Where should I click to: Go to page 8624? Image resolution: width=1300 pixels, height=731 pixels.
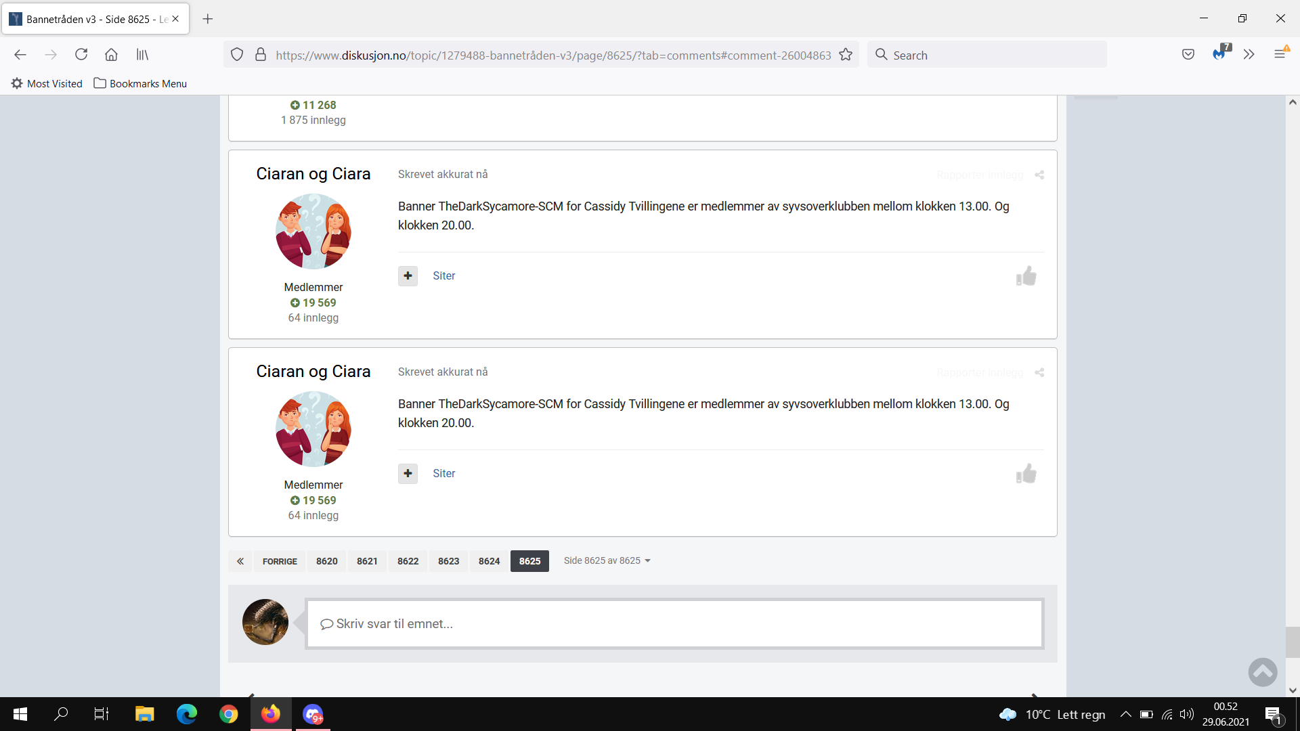coord(490,561)
